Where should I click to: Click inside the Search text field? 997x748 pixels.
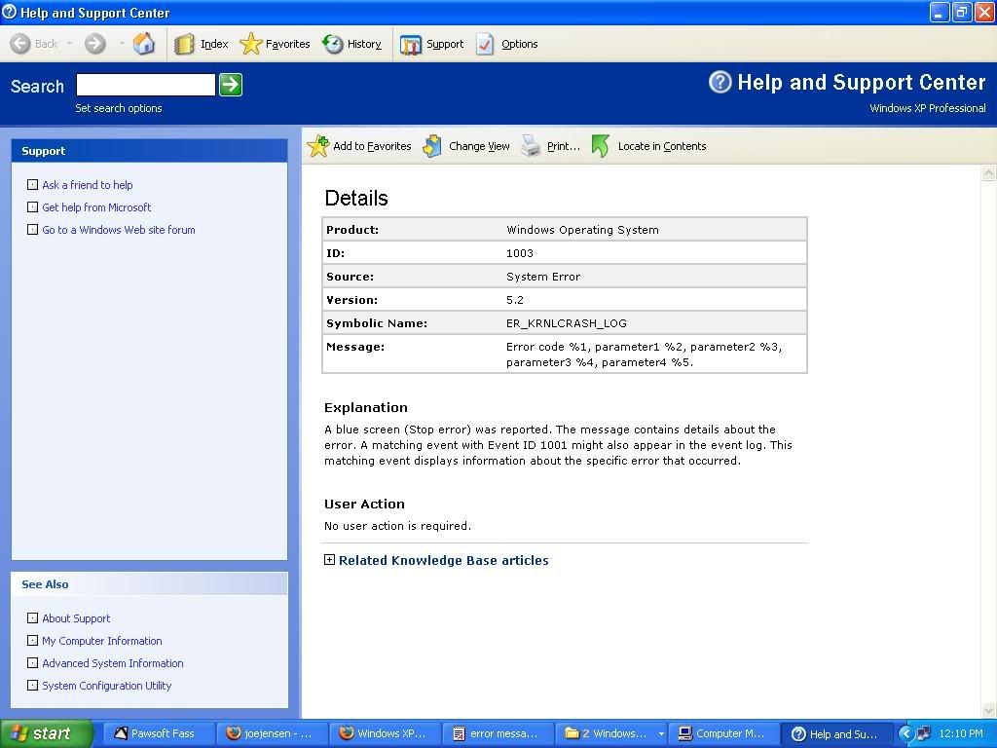coord(145,85)
